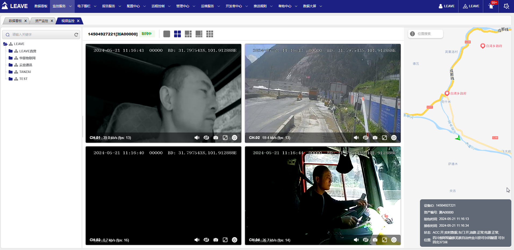The height and width of the screenshot is (250, 514).
Task: Open the 配置中心 dropdown menu
Action: click(x=136, y=6)
